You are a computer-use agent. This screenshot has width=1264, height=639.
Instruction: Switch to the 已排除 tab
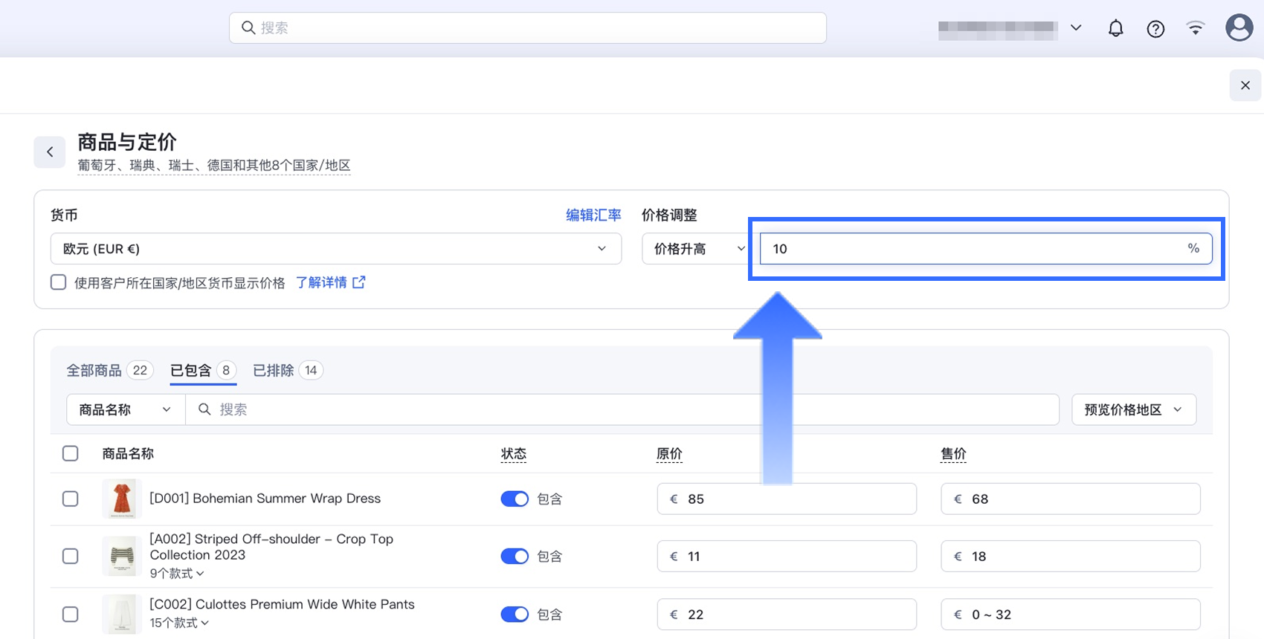(274, 370)
